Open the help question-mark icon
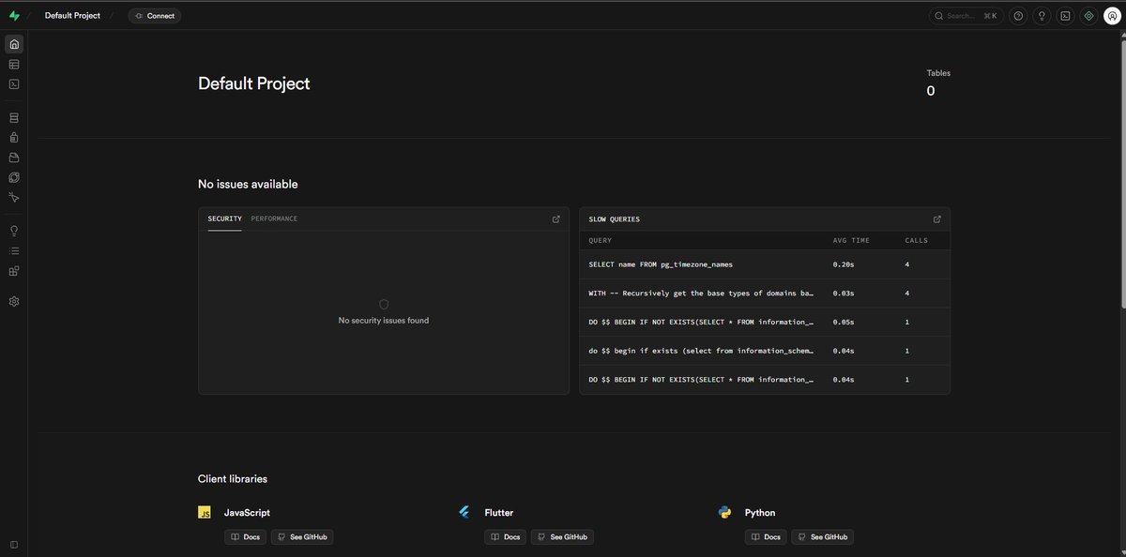Screen dimensions: 1126x557 1018,16
